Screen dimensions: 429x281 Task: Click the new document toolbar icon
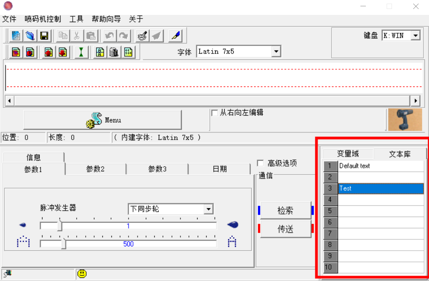pos(16,36)
